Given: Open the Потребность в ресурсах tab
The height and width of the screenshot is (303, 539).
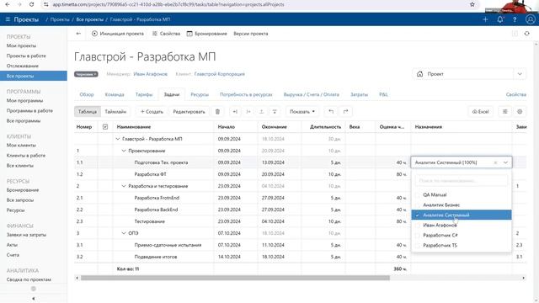Looking at the screenshot, I should [246, 94].
